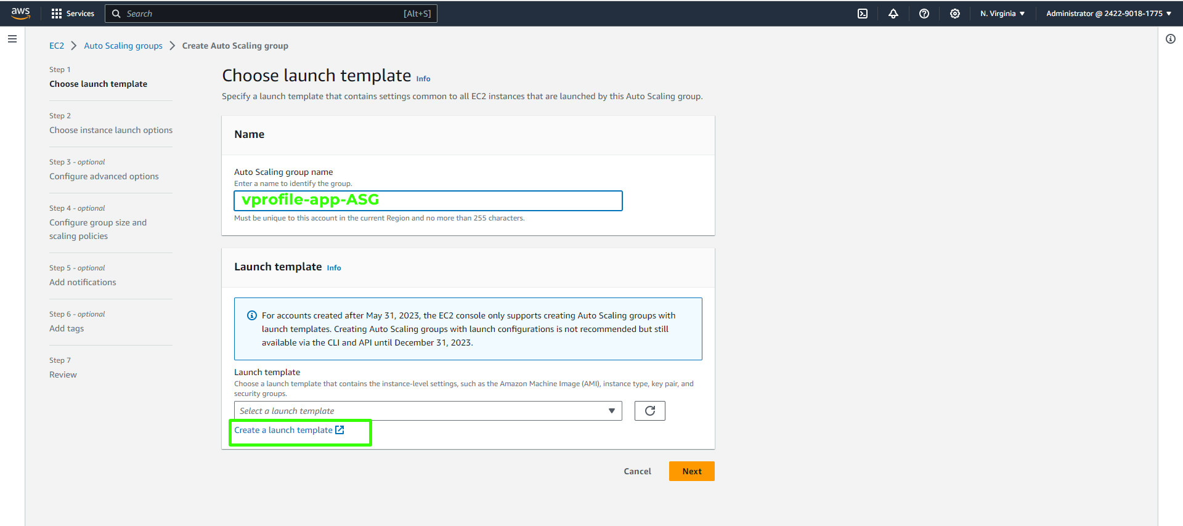Select Step 6 Add tags
The image size is (1183, 526).
67,328
